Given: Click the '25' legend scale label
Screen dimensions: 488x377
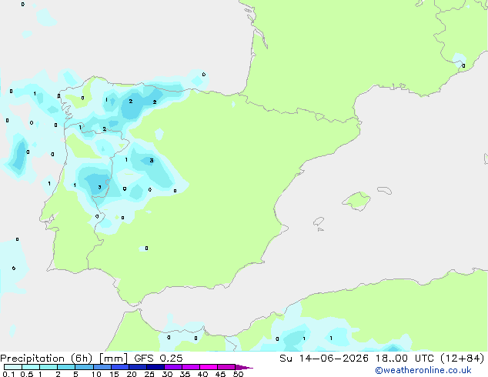Looking at the screenshot, I should (149, 374).
